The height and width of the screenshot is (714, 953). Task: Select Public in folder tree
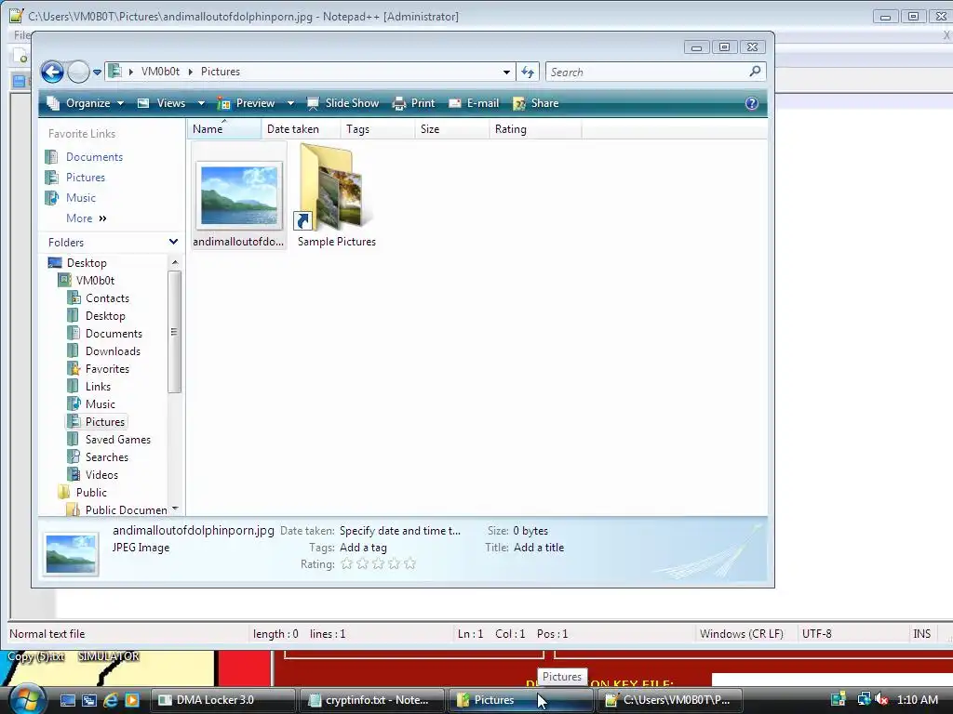tap(91, 492)
